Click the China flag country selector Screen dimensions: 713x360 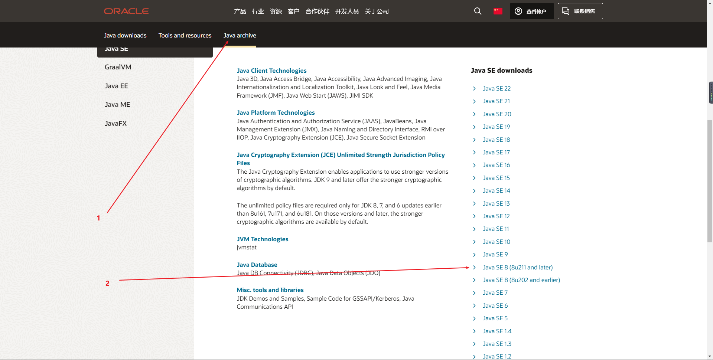coord(498,11)
